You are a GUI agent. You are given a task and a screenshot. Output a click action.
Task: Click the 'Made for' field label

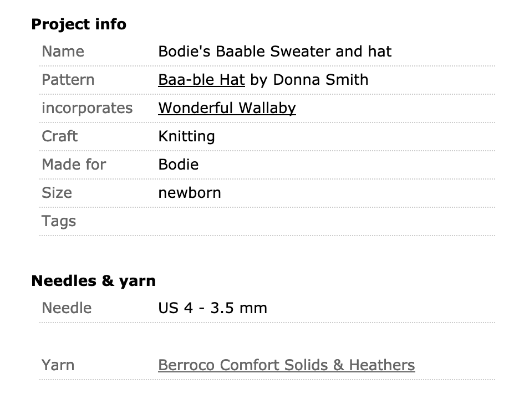click(x=74, y=165)
